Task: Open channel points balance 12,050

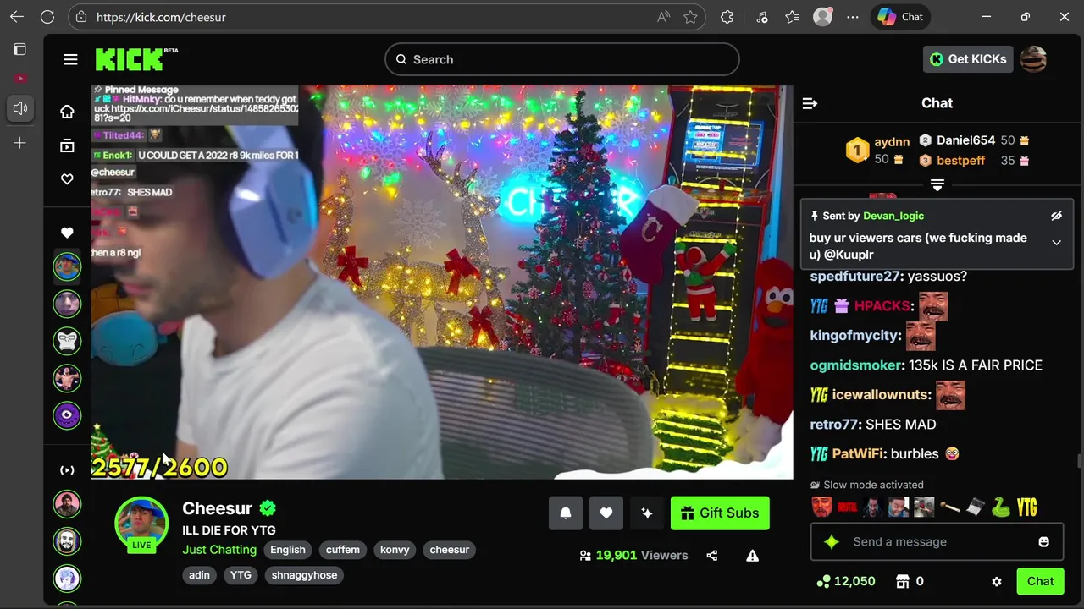Action: coord(845,581)
